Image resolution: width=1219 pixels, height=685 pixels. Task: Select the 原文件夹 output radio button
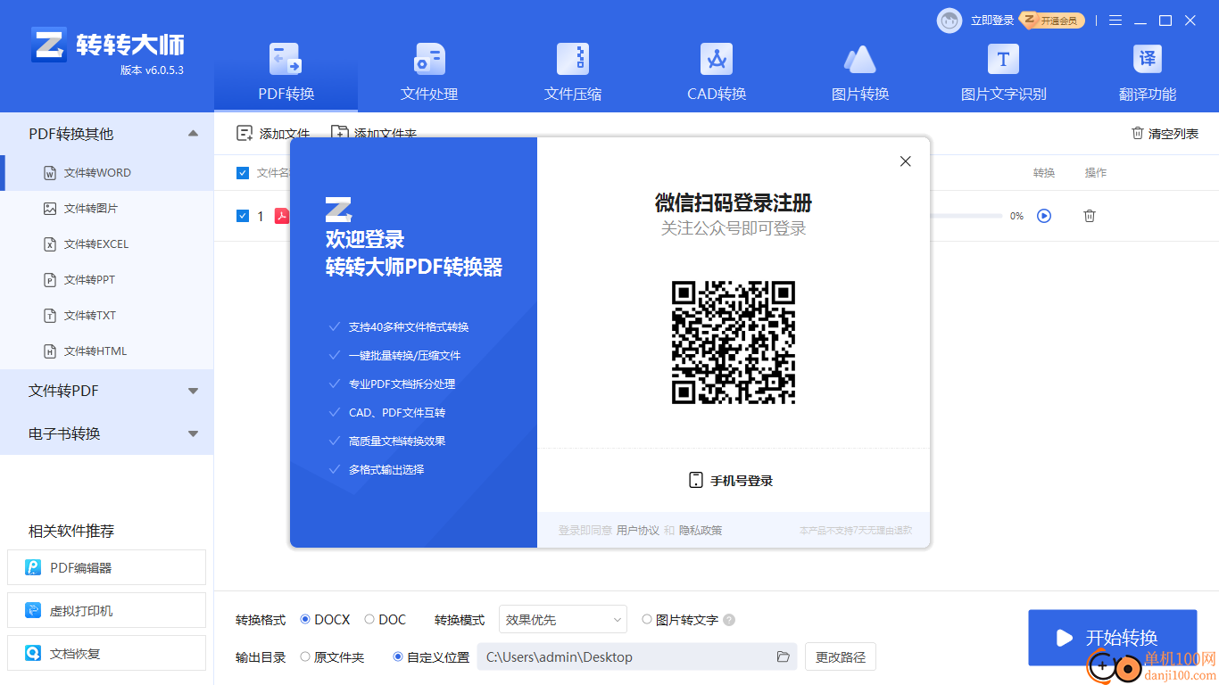click(305, 657)
